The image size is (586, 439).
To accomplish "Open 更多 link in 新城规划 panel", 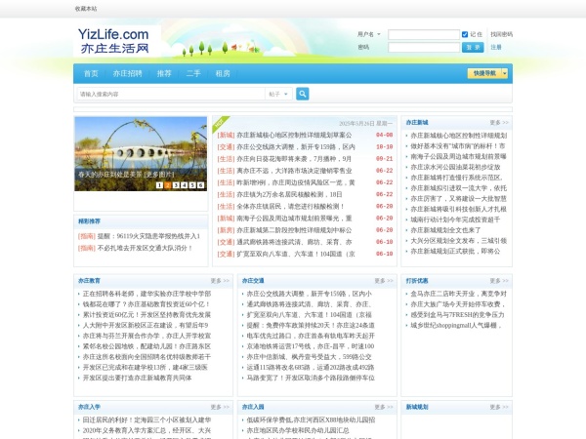I will pos(499,407).
